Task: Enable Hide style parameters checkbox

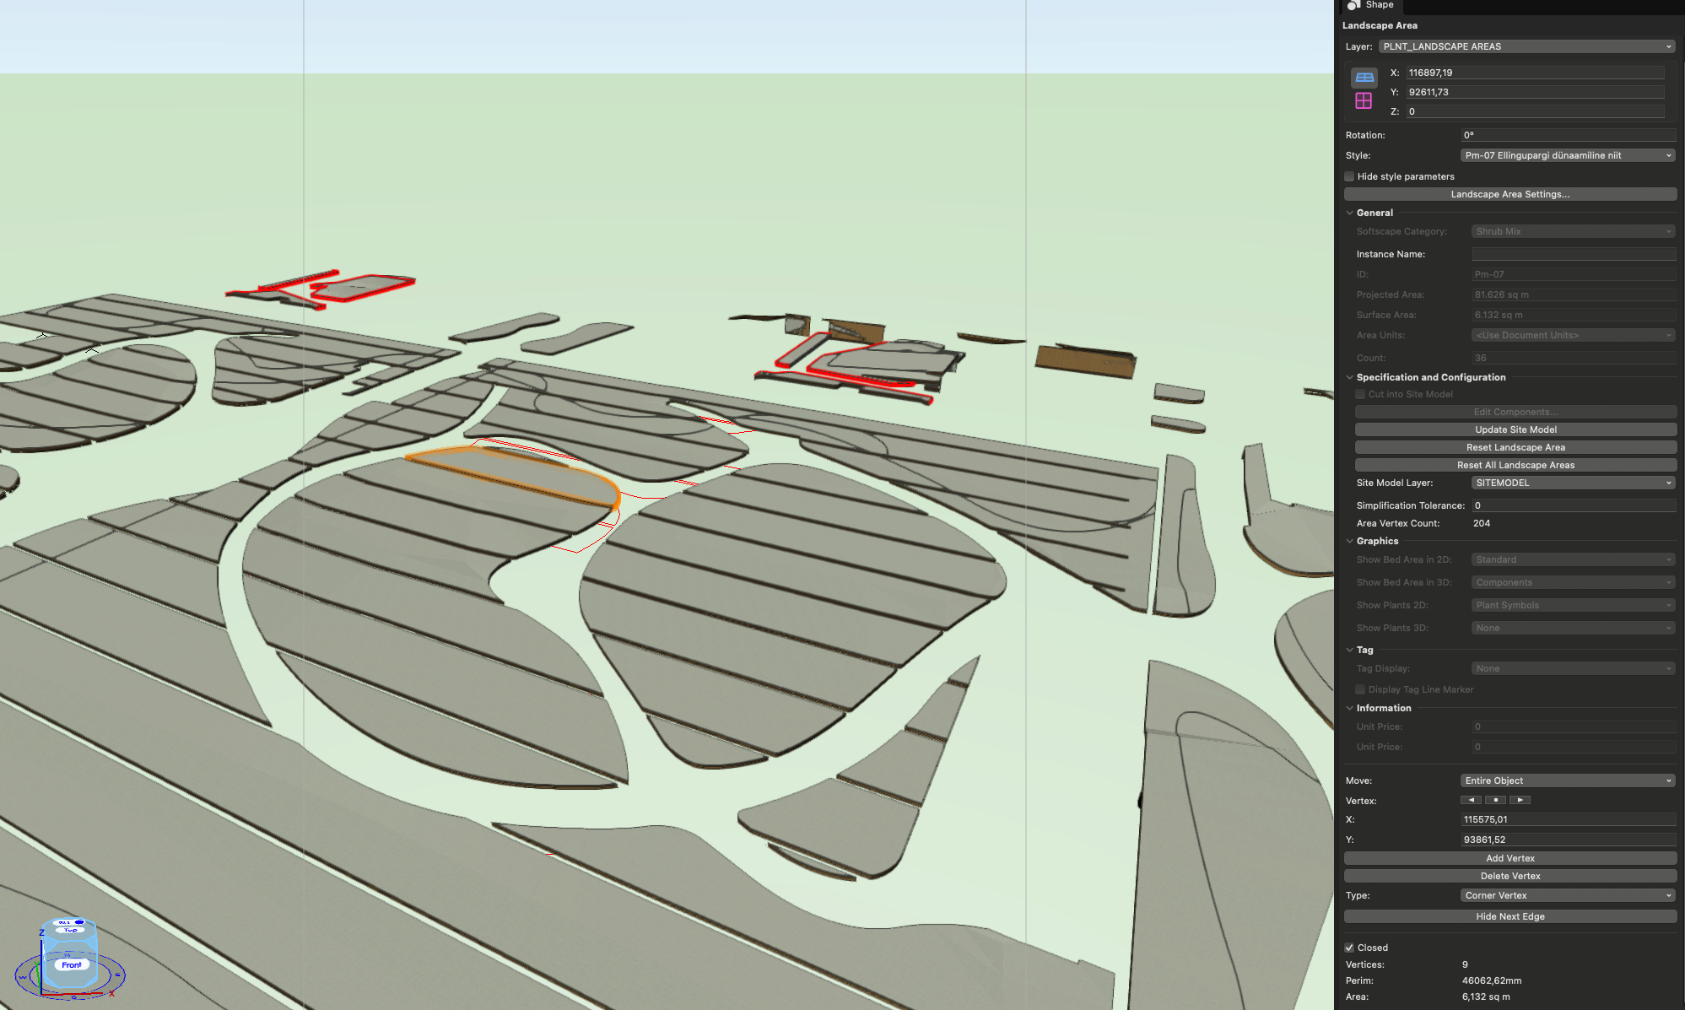Action: 1349,176
